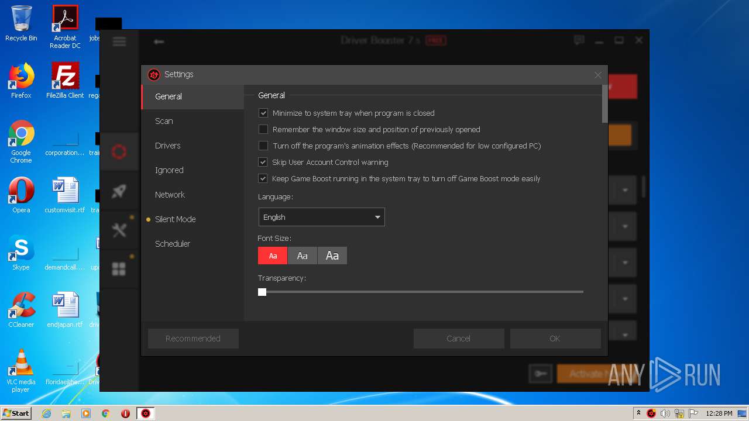Show hidden tray icons arrow

[x=639, y=413]
